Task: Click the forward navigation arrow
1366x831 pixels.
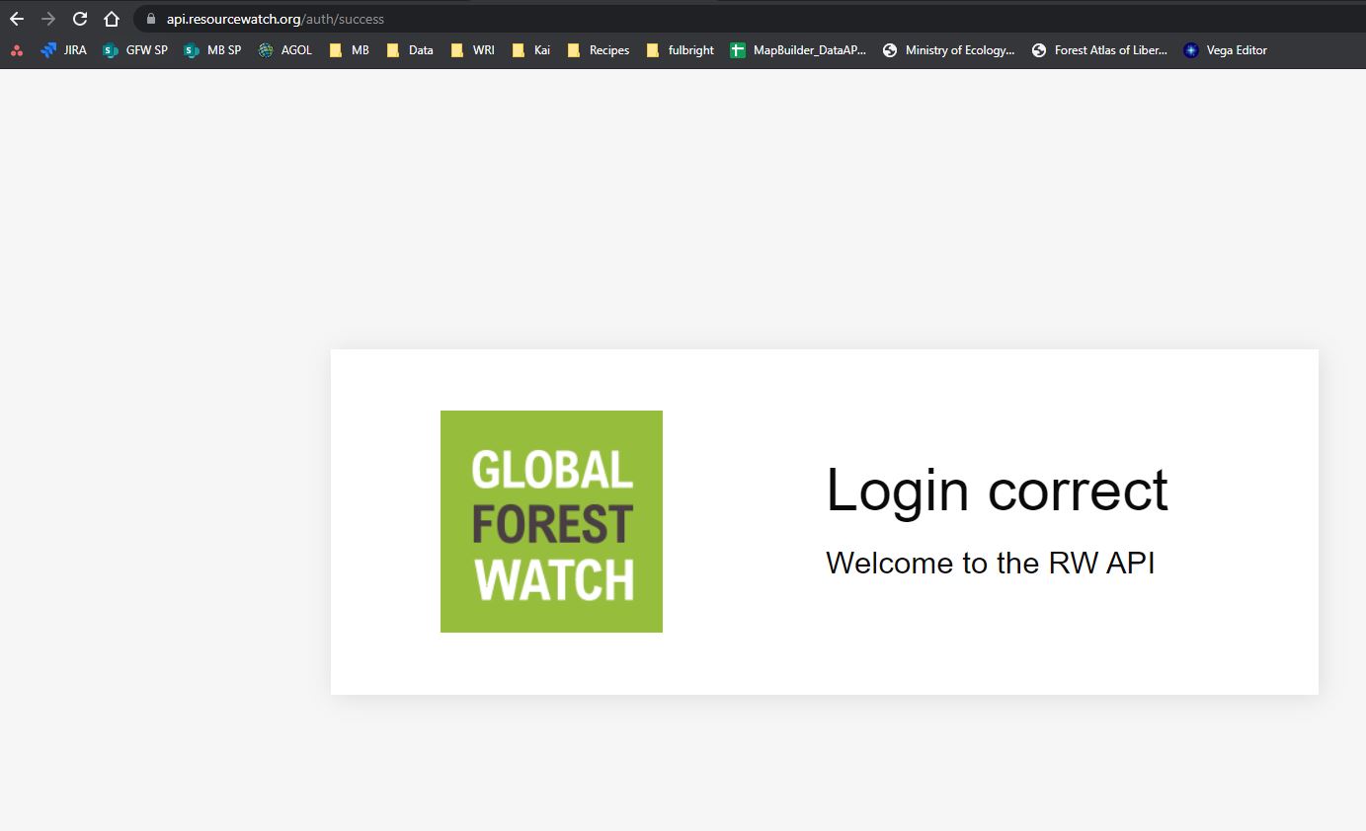Action: [x=47, y=18]
